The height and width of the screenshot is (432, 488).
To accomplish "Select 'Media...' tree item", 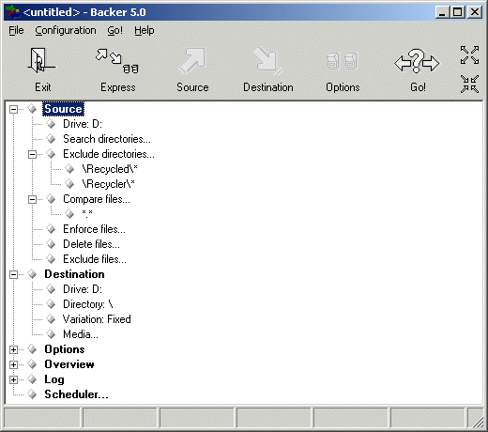I will click(x=81, y=334).
